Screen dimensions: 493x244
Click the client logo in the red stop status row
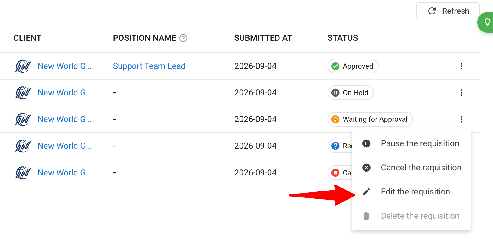pos(23,173)
